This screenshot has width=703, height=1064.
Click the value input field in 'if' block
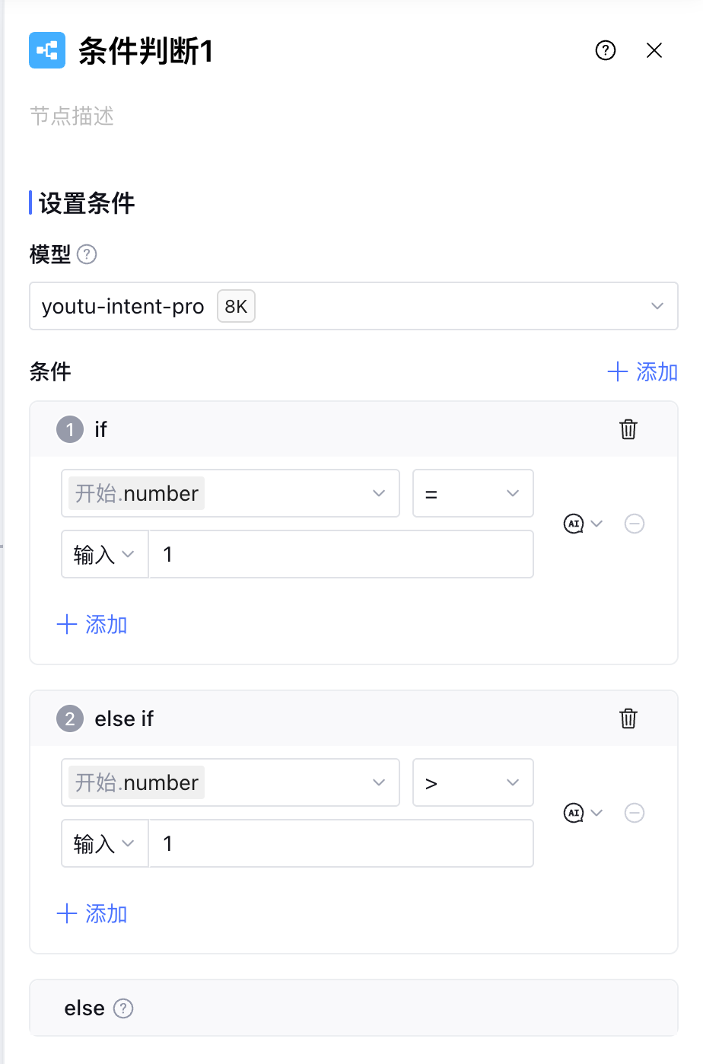(341, 554)
